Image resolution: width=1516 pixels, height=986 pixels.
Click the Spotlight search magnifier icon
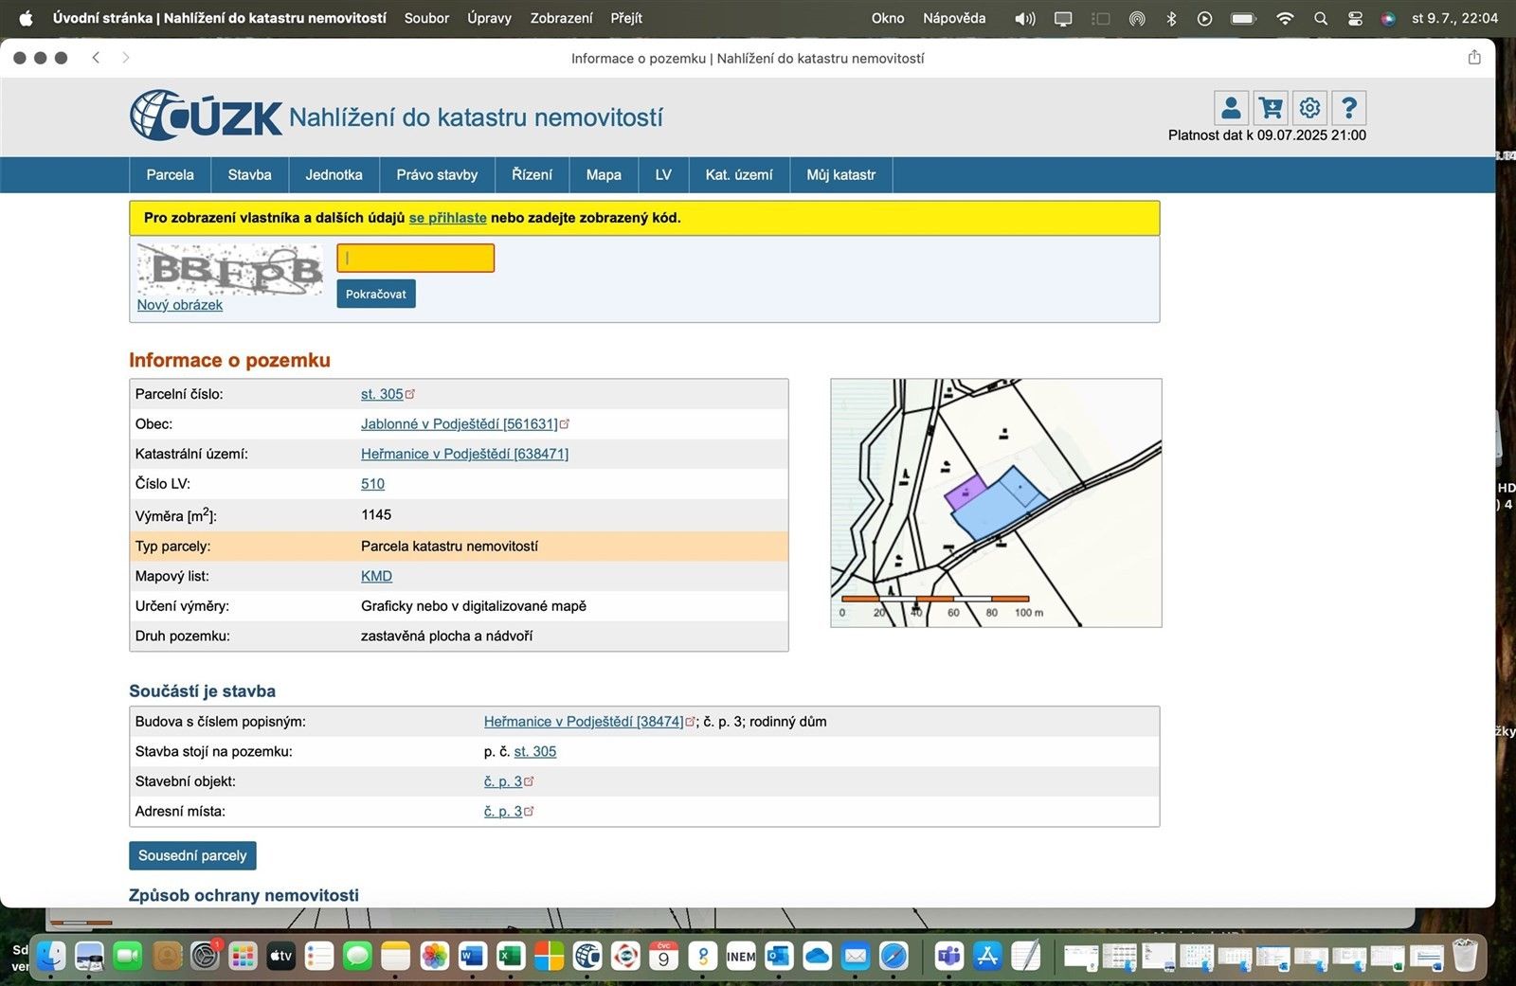[1321, 18]
